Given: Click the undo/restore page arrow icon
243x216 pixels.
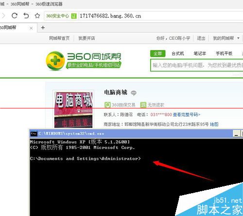Looking at the screenshot, I should pyautogui.click(x=26, y=16).
